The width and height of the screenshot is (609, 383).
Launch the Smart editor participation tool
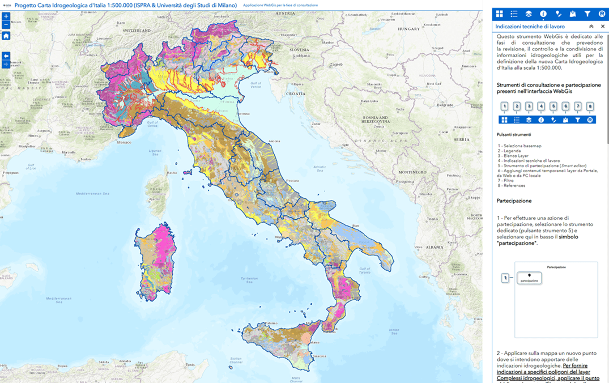point(558,14)
